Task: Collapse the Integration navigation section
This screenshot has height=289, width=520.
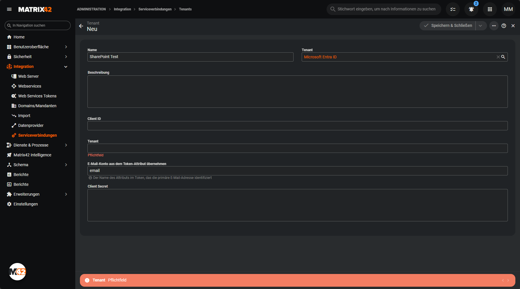Action: pyautogui.click(x=66, y=67)
